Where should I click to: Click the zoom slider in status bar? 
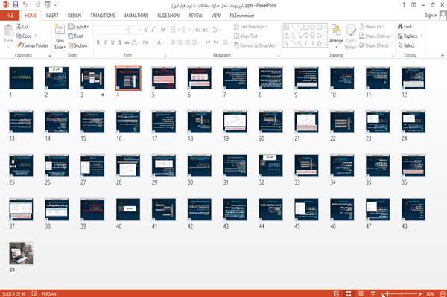[x=403, y=293]
